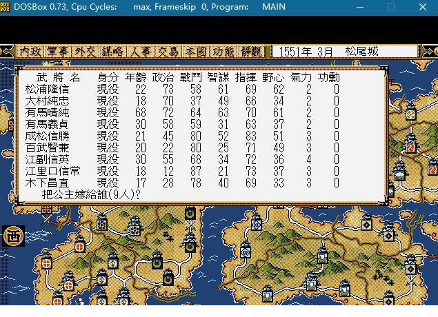
Task: Open the 功能 functions menu
Action: click(223, 52)
